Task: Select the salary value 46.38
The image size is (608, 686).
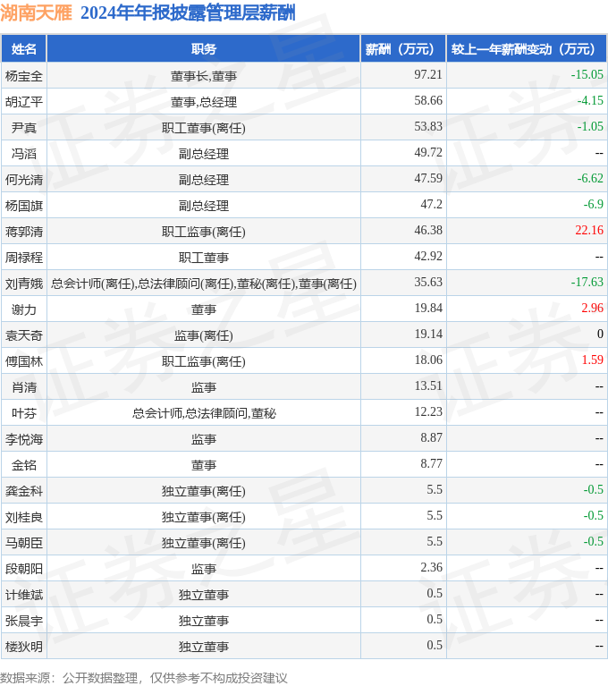Action: coord(428,230)
